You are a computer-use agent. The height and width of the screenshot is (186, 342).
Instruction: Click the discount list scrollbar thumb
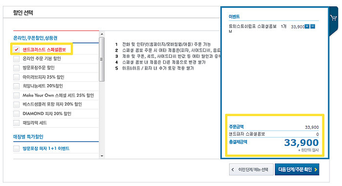tap(102, 59)
